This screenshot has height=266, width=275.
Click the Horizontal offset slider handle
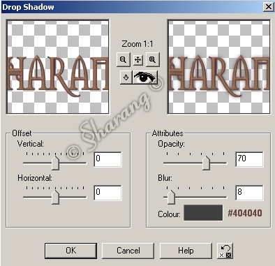click(x=55, y=197)
